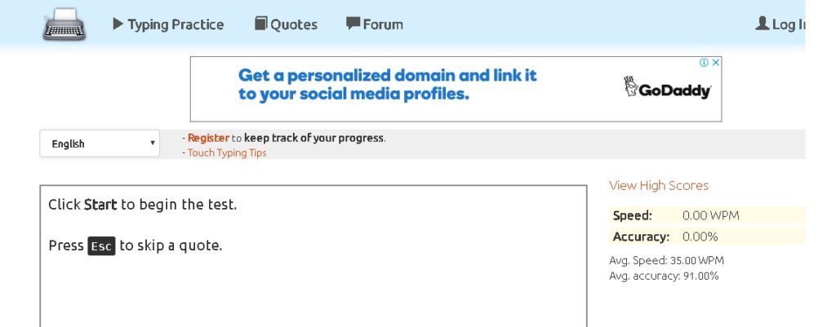Click the GoDaddy logo in the ad
836x327 pixels.
point(667,88)
